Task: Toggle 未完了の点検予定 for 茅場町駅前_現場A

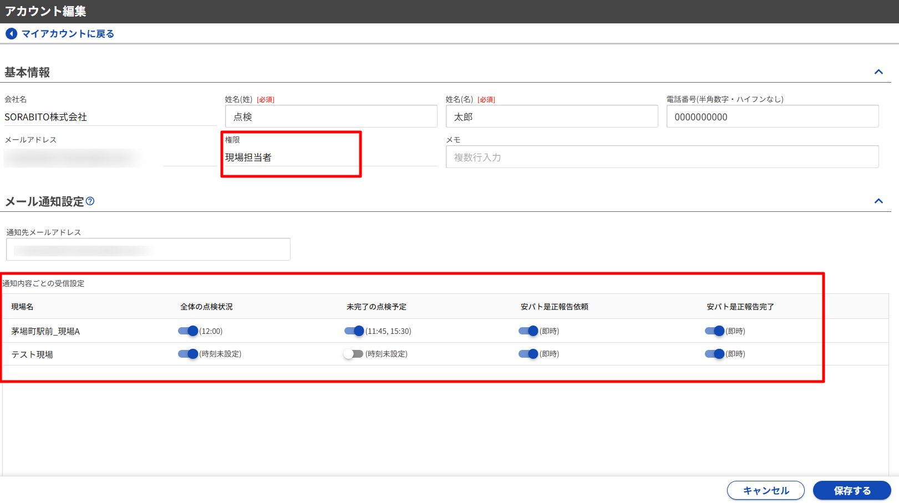Action: click(x=354, y=331)
